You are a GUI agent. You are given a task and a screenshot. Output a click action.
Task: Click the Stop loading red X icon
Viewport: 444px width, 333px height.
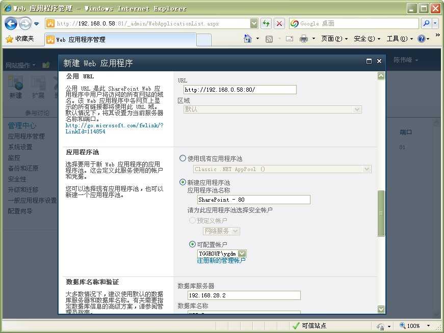point(279,23)
